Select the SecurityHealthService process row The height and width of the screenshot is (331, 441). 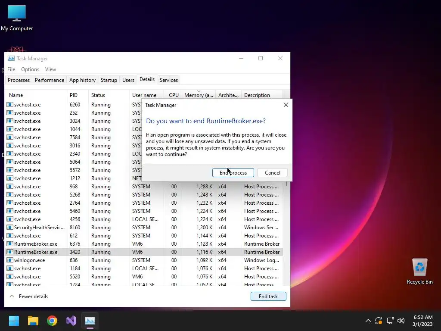[x=144, y=227]
